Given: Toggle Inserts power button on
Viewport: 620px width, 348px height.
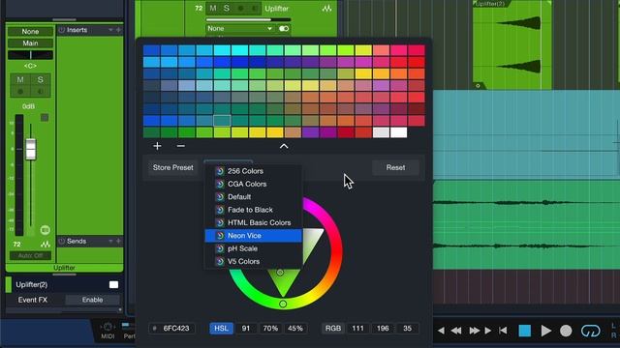Looking at the screenshot, I should coord(62,30).
